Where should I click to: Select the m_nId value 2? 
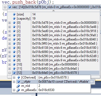pos(39,86)
